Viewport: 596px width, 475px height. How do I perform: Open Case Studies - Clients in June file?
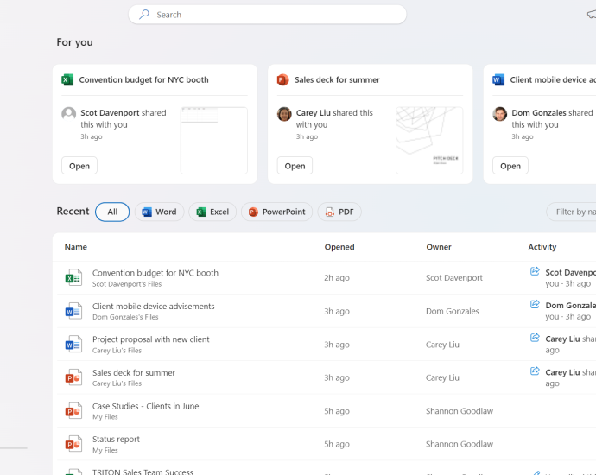(x=146, y=406)
